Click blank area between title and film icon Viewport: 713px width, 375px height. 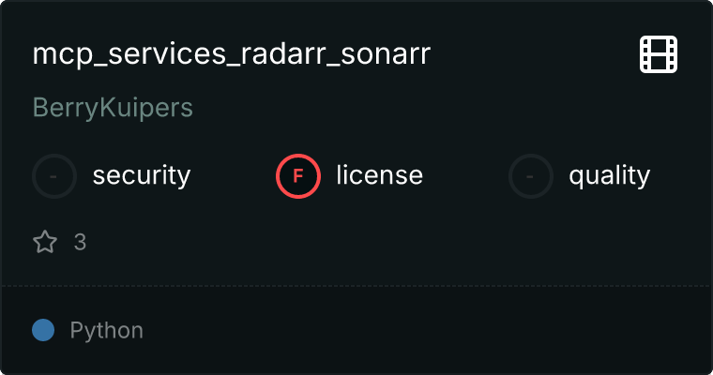click(x=535, y=54)
